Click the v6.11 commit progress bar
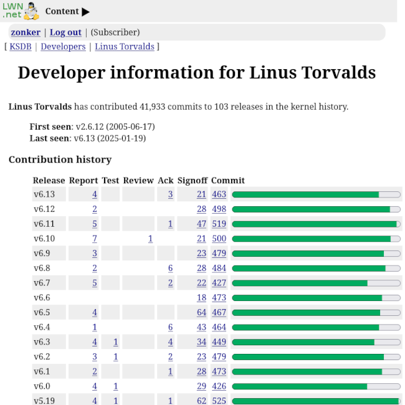This screenshot has width=405, height=405. 316,224
